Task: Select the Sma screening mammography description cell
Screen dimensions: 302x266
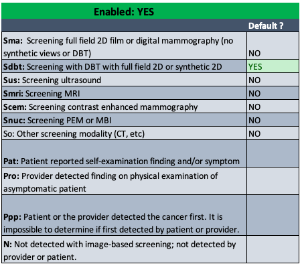Action: [125, 46]
